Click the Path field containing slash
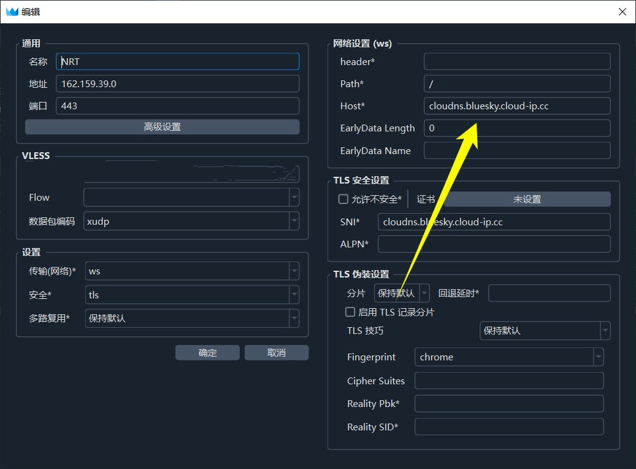Screen dimensions: 636x469 coord(517,83)
